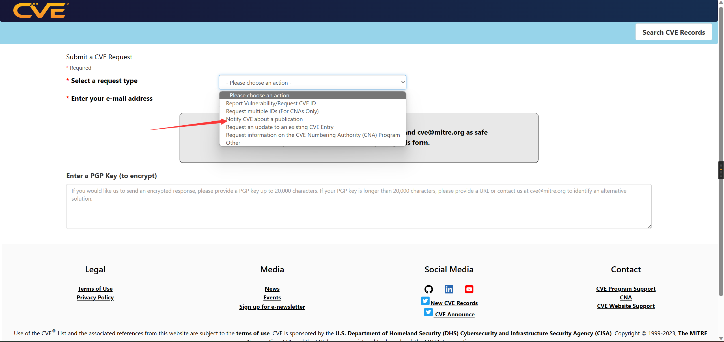The width and height of the screenshot is (724, 342).
Task: Select Request information on CNA Program
Action: tap(313, 135)
